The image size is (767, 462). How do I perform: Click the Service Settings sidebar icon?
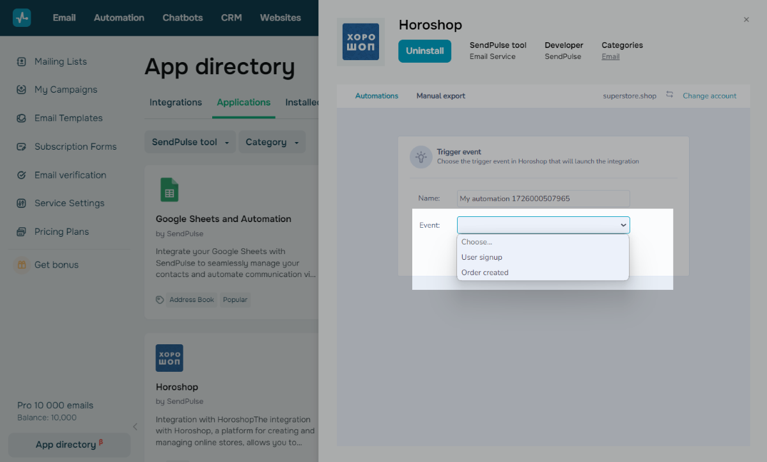pyautogui.click(x=22, y=203)
